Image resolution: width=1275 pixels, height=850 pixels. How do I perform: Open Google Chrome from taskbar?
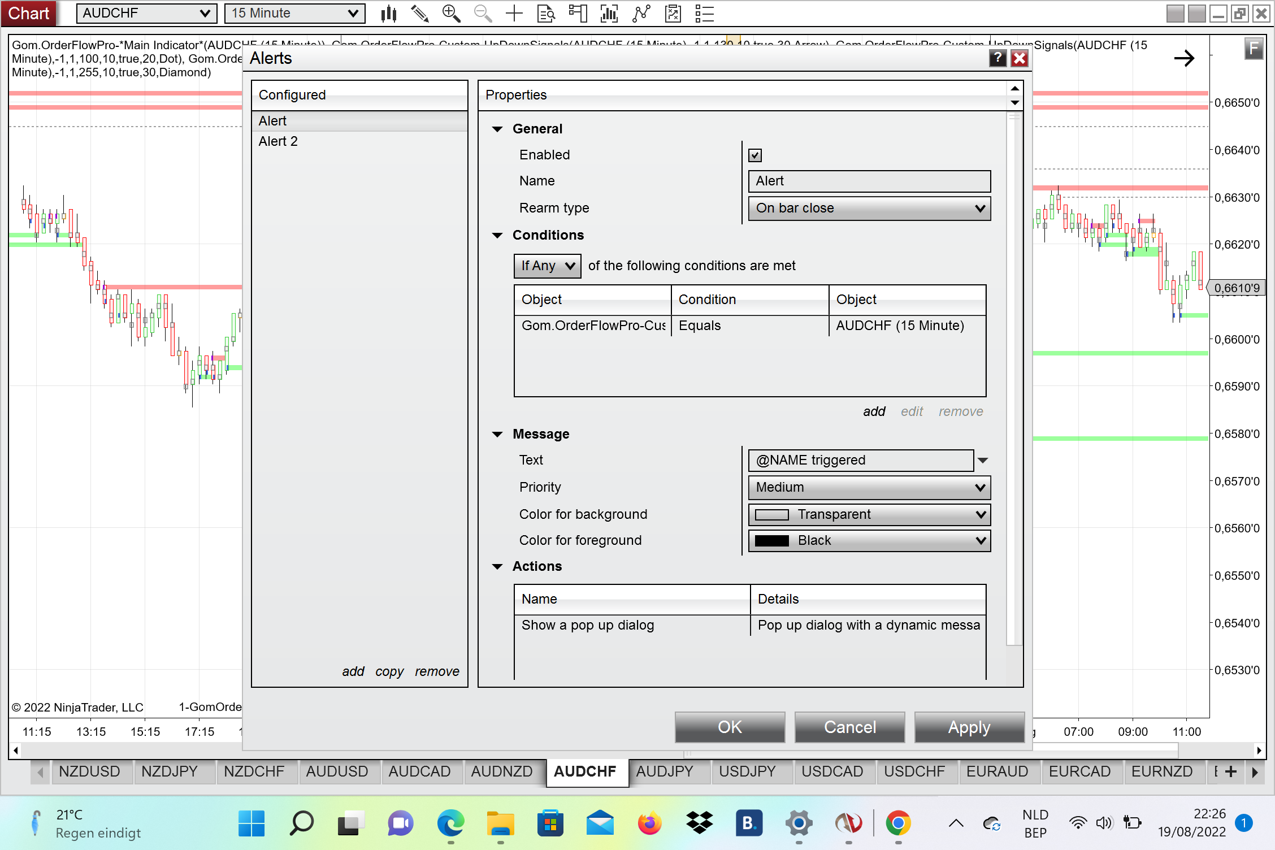click(898, 823)
